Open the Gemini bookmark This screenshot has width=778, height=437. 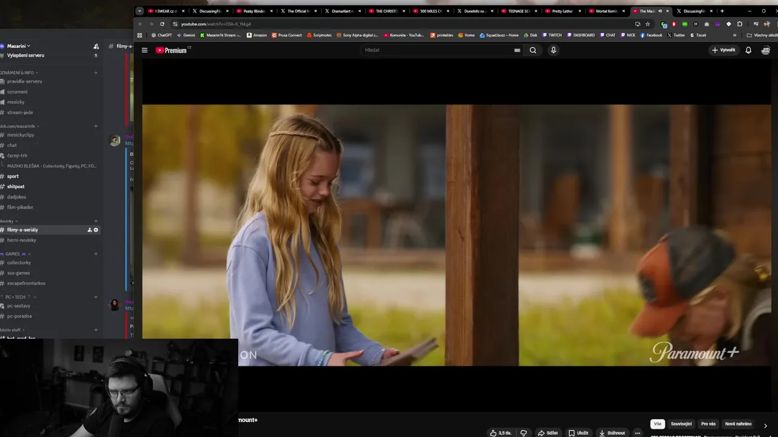pyautogui.click(x=186, y=35)
